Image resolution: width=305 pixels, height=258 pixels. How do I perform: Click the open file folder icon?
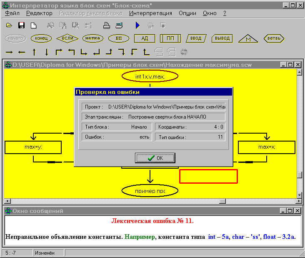click(9, 26)
